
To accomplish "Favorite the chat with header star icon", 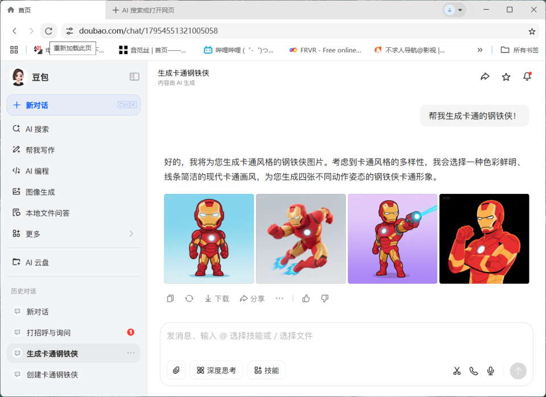I will point(506,77).
